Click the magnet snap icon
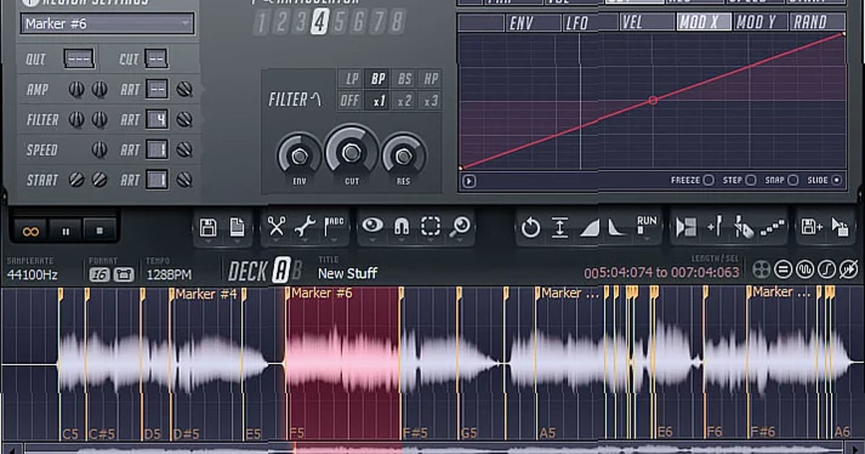Image resolution: width=865 pixels, height=454 pixels. pyautogui.click(x=402, y=226)
